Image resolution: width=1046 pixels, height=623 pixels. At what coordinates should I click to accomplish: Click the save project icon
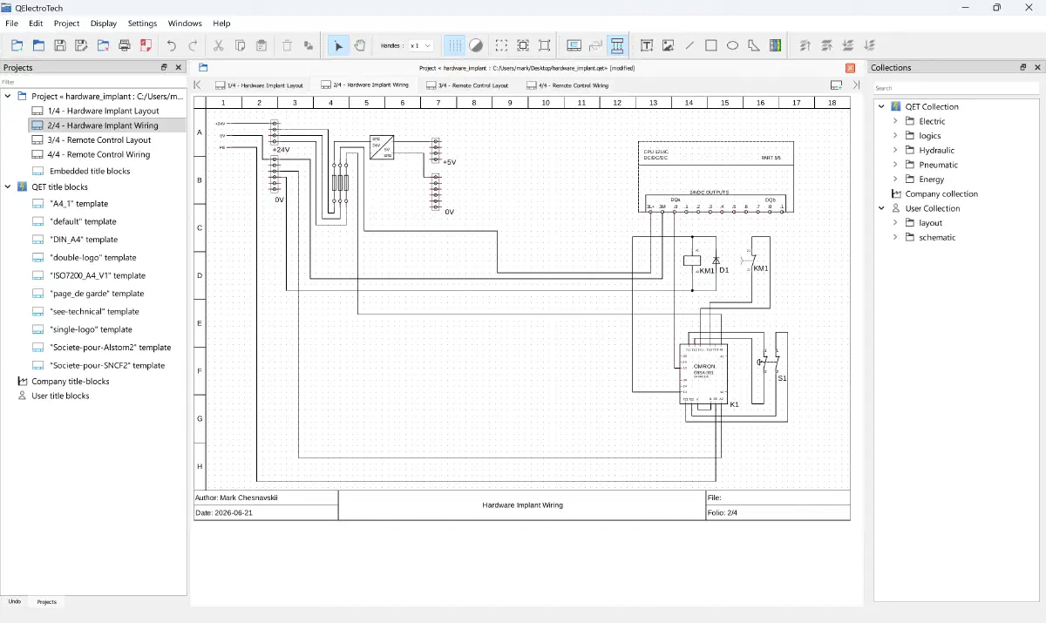click(60, 45)
